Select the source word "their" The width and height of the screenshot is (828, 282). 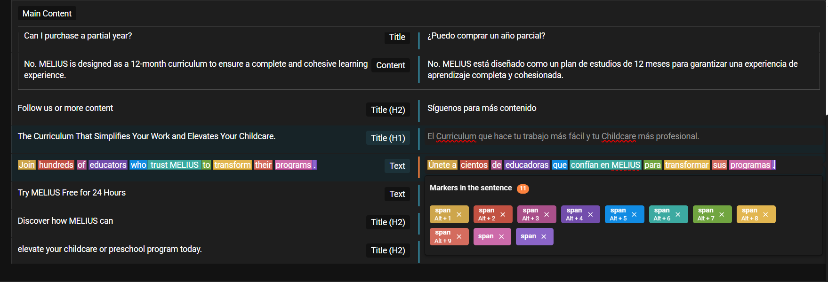pyautogui.click(x=263, y=165)
